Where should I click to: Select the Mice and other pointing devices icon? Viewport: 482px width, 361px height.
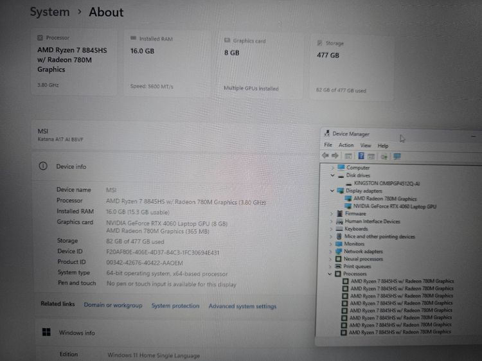click(339, 236)
